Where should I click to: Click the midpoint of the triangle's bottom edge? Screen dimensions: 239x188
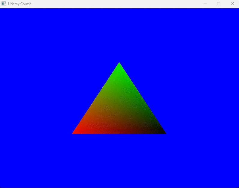119,133
